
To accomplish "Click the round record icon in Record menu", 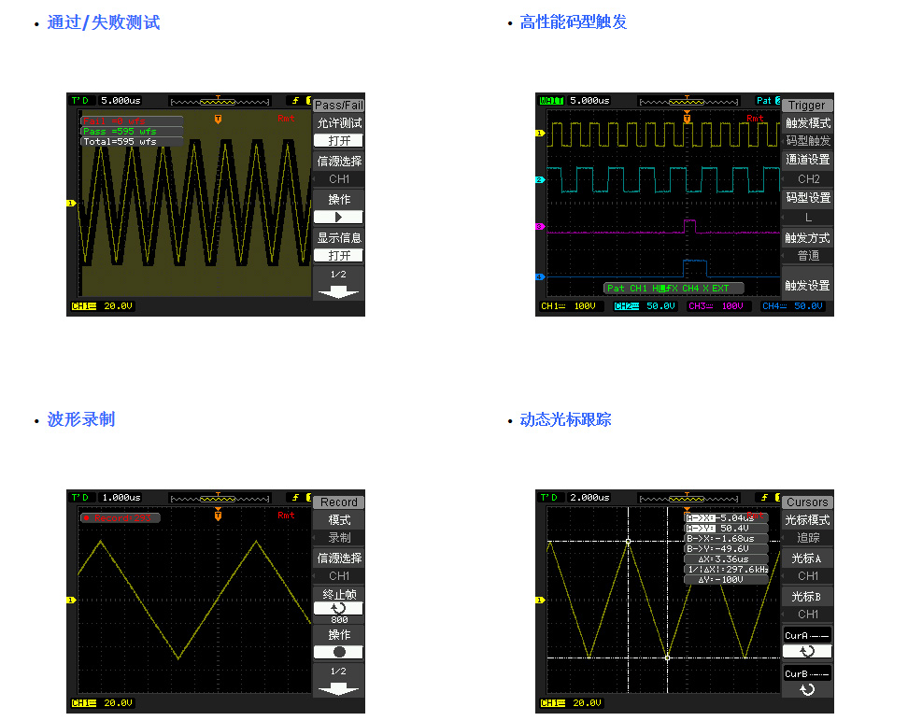I will tap(338, 652).
